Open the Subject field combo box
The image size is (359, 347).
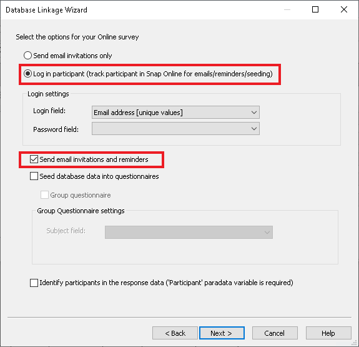[x=189, y=232]
